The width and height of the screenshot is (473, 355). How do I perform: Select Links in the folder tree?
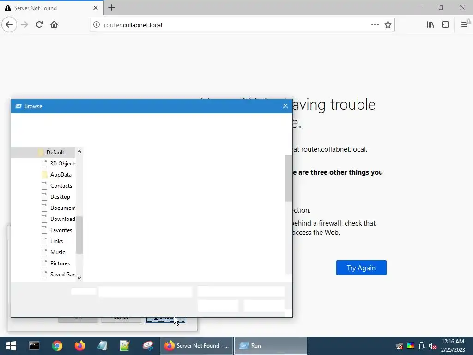(x=52, y=241)
